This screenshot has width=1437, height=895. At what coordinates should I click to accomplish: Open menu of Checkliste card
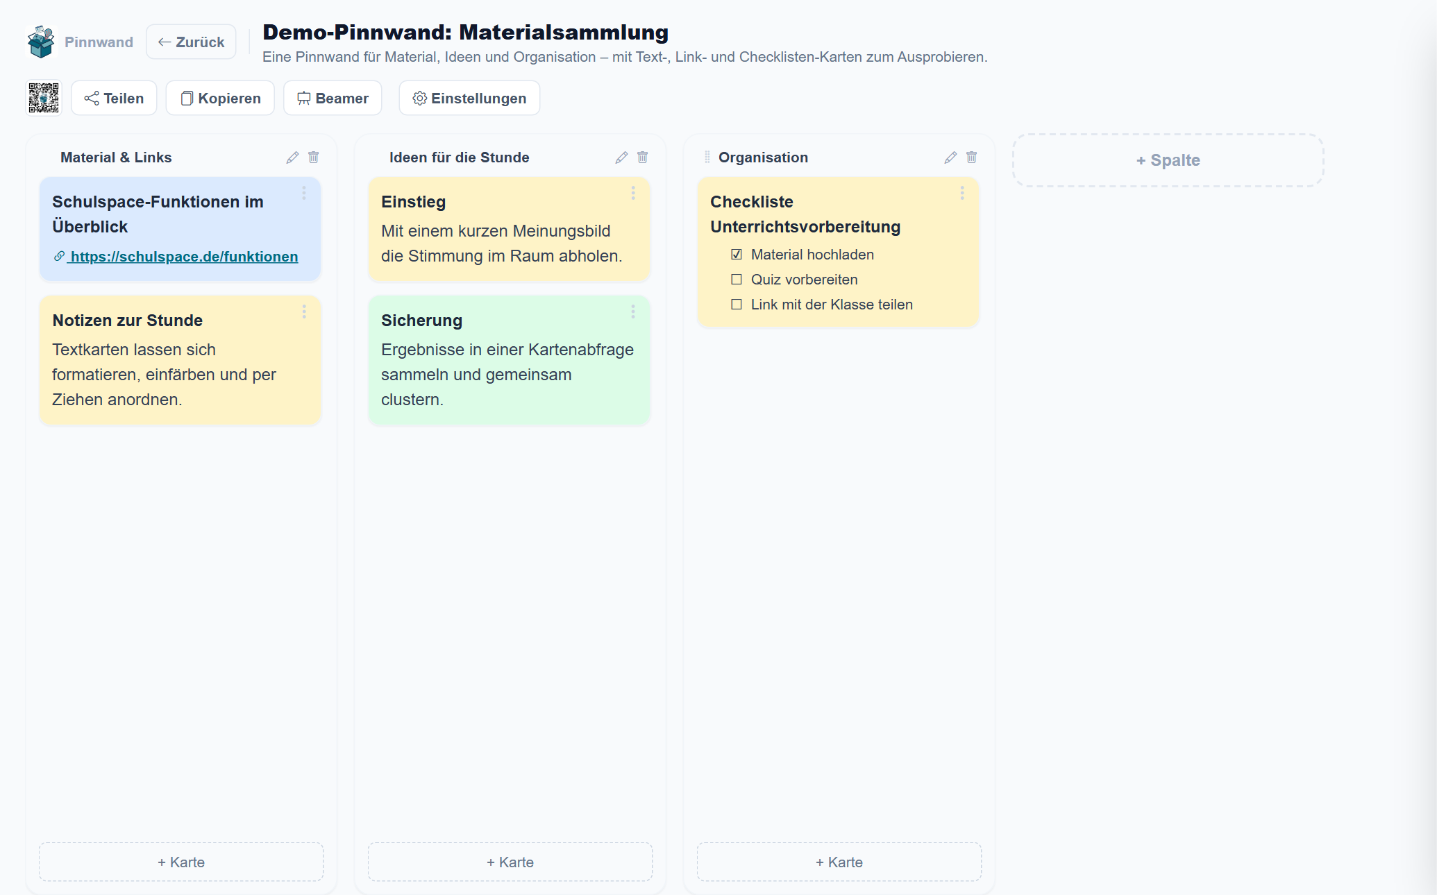tap(962, 193)
